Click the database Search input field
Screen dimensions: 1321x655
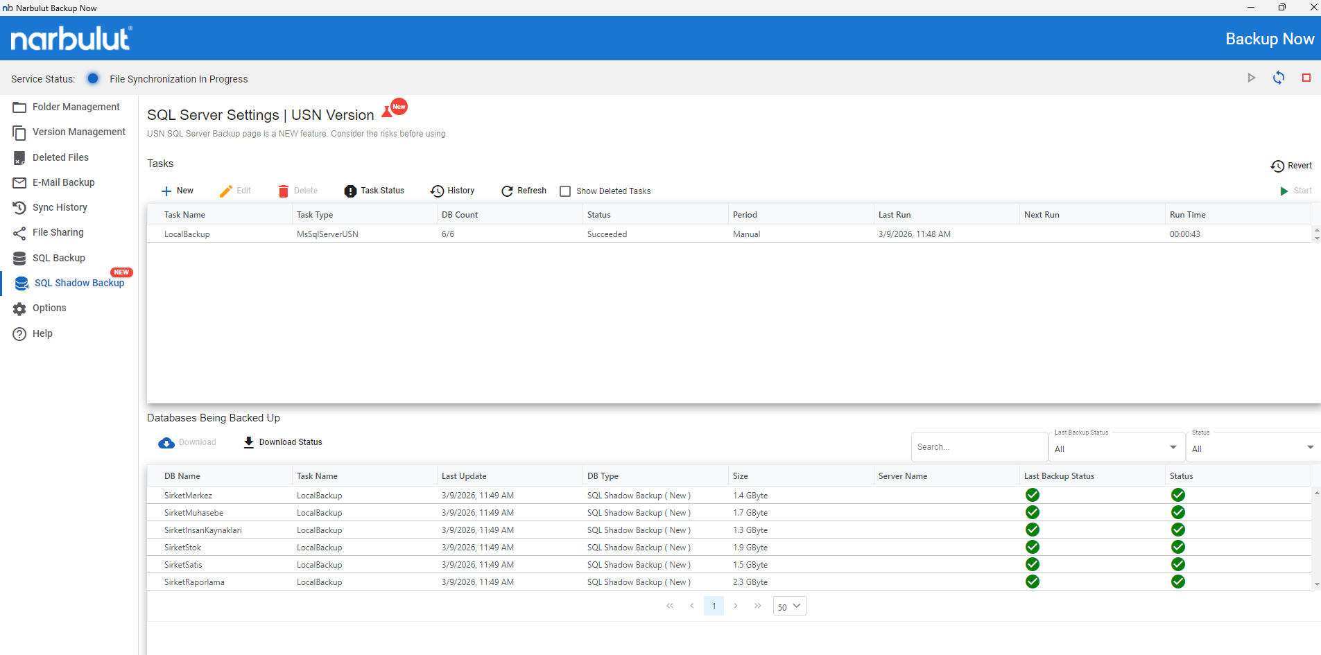click(x=978, y=447)
